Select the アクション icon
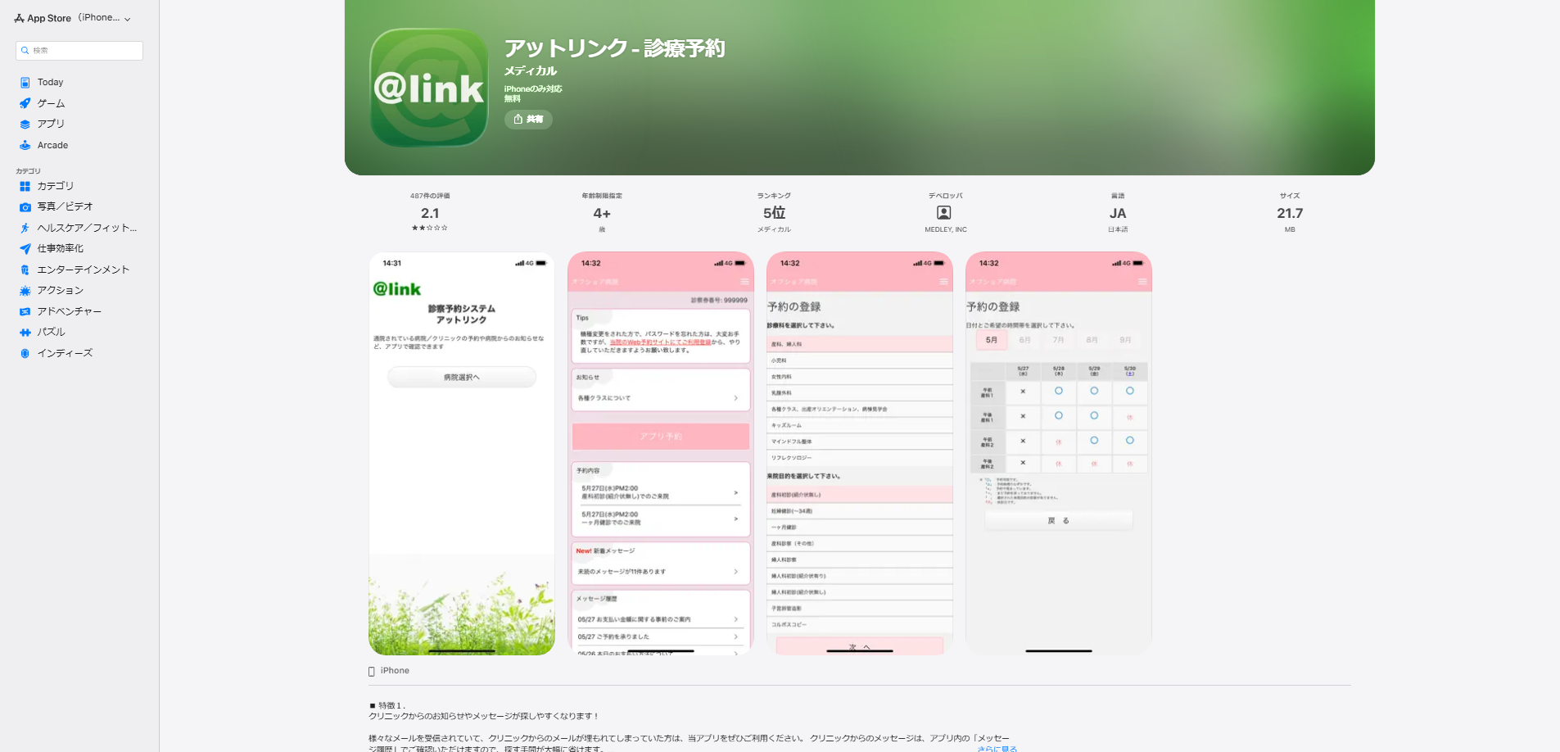Image resolution: width=1560 pixels, height=752 pixels. pyautogui.click(x=25, y=291)
